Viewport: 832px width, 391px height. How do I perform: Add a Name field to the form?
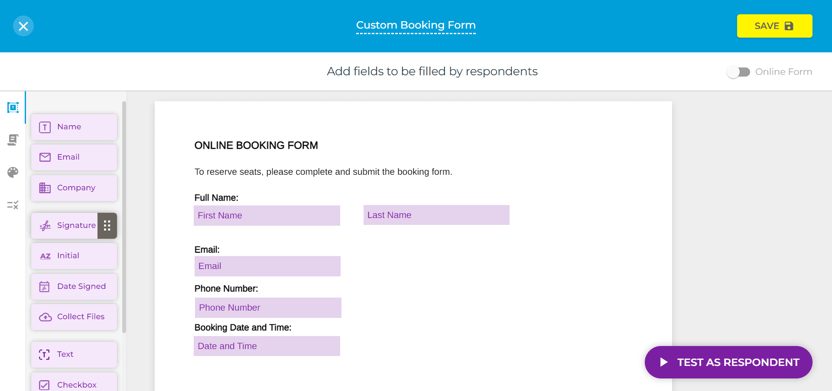(x=74, y=127)
